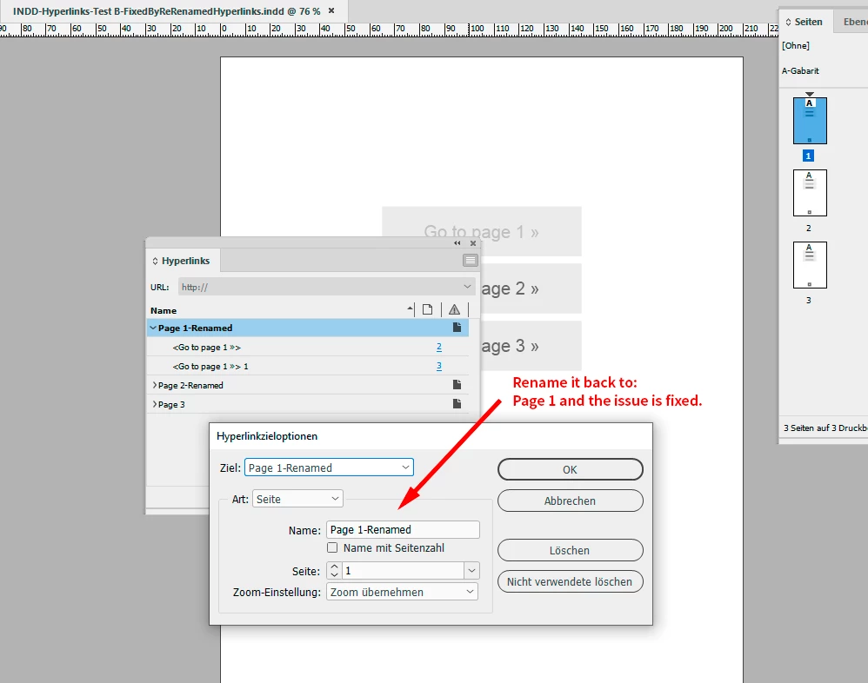Select the <Go to page 1 »> 1 hyperlink row
The height and width of the screenshot is (683, 868).
coord(308,366)
